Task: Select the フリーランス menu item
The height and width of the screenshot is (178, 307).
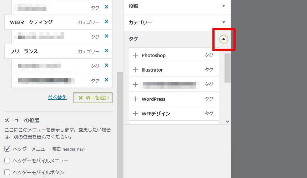Action: (x=24, y=51)
